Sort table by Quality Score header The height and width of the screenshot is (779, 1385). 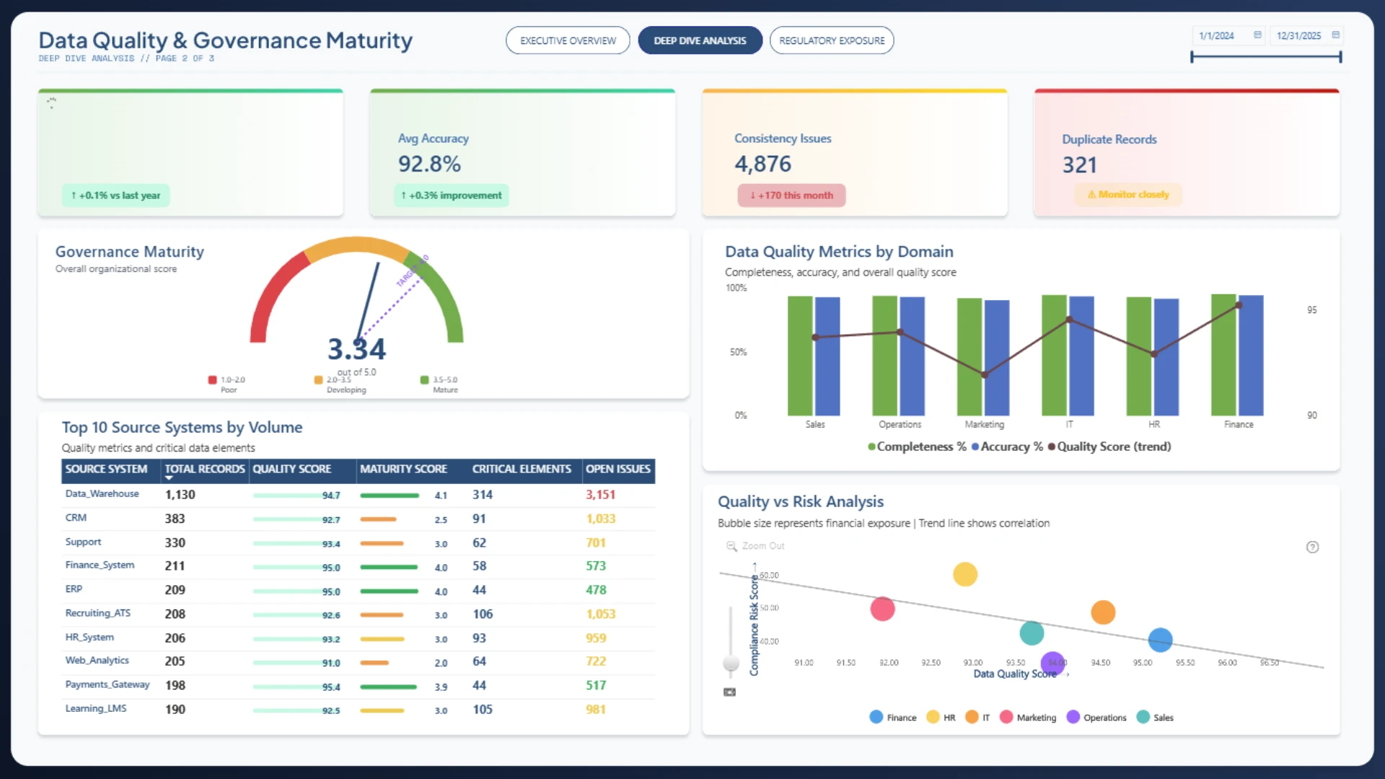click(x=291, y=469)
